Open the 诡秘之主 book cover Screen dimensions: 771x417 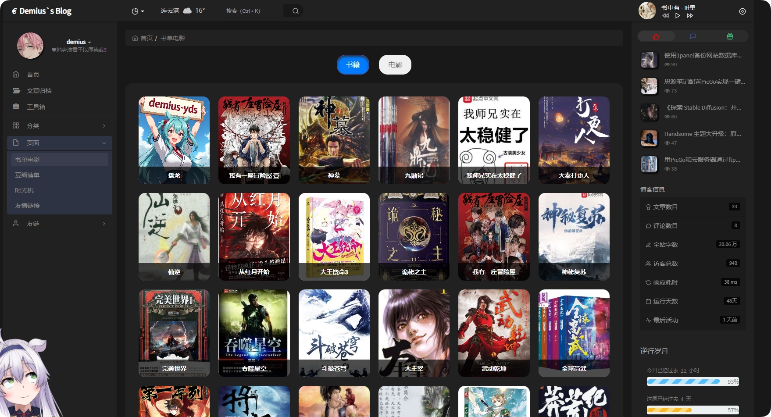point(414,236)
